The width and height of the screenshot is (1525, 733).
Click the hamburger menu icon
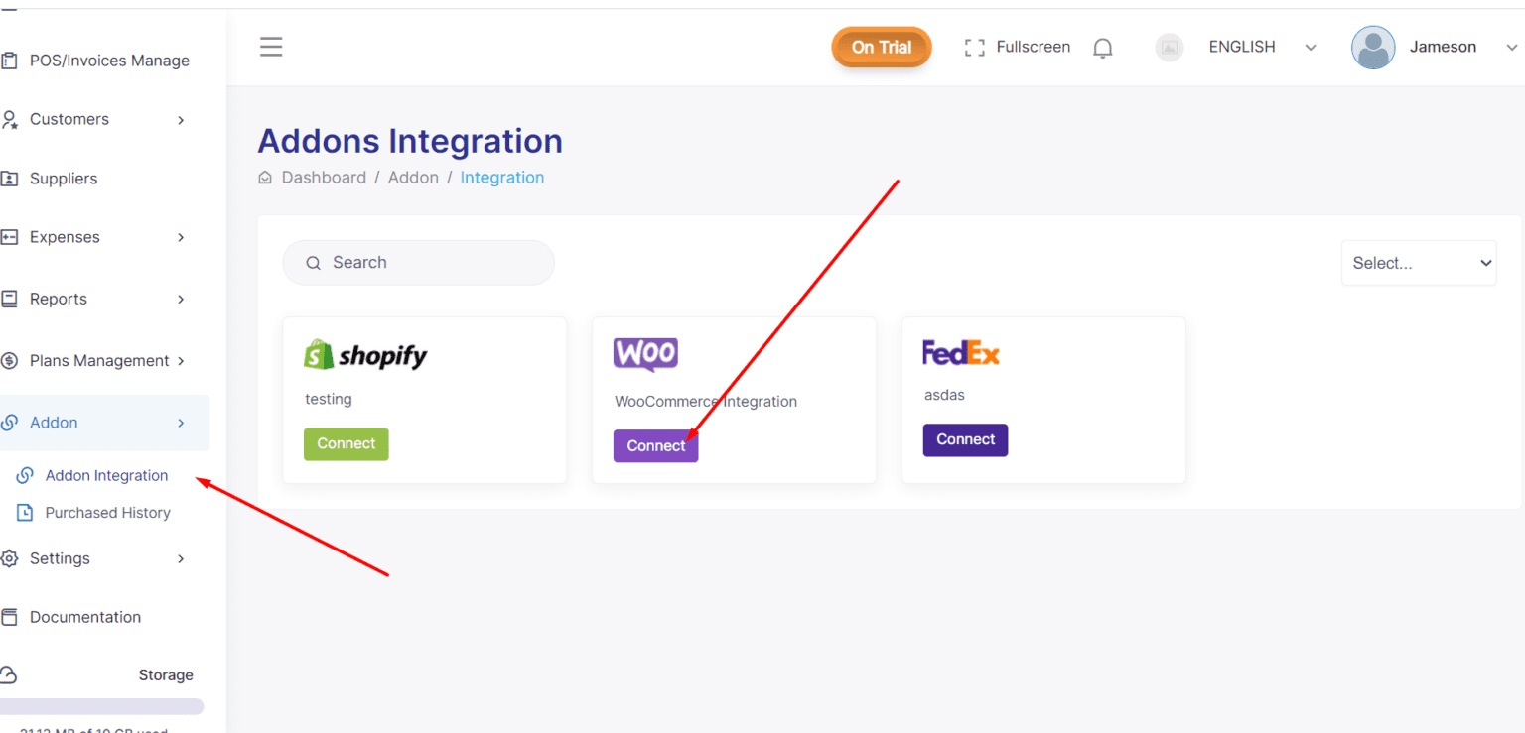(271, 47)
